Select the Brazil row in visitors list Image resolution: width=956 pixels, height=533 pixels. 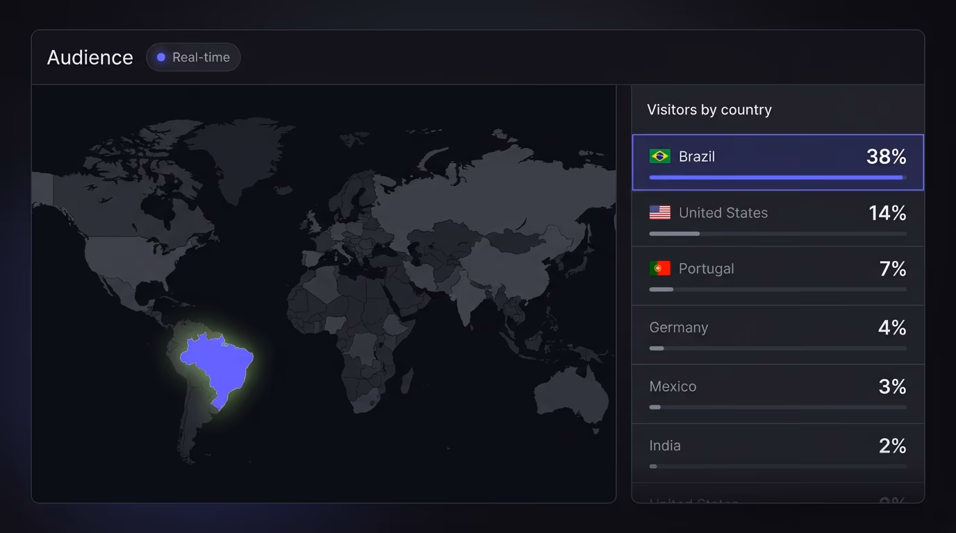pyautogui.click(x=778, y=162)
